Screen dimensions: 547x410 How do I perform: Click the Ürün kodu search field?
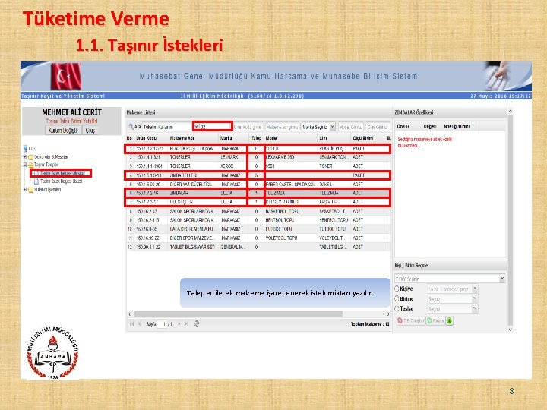pos(248,127)
